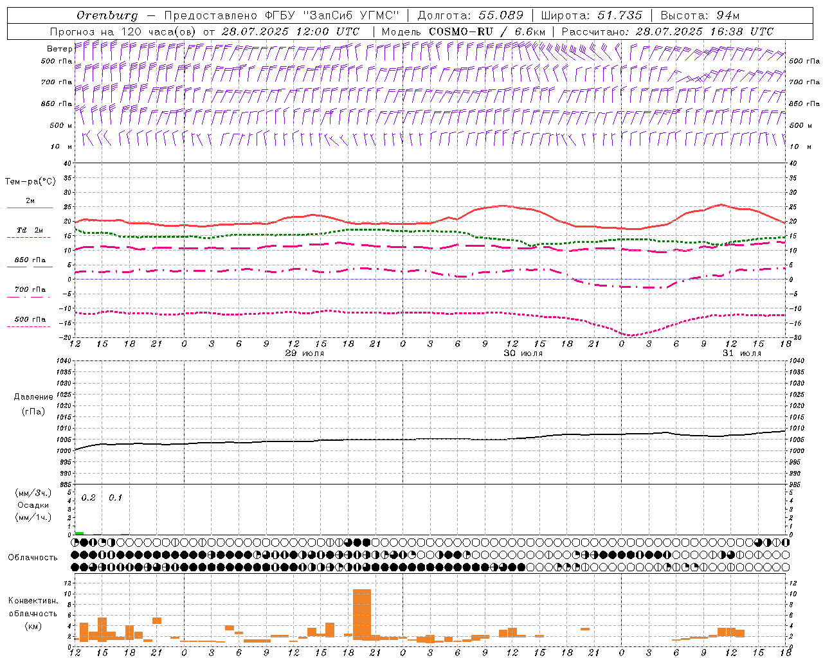Click the '850 гПа' label in temperature legend

[30, 260]
